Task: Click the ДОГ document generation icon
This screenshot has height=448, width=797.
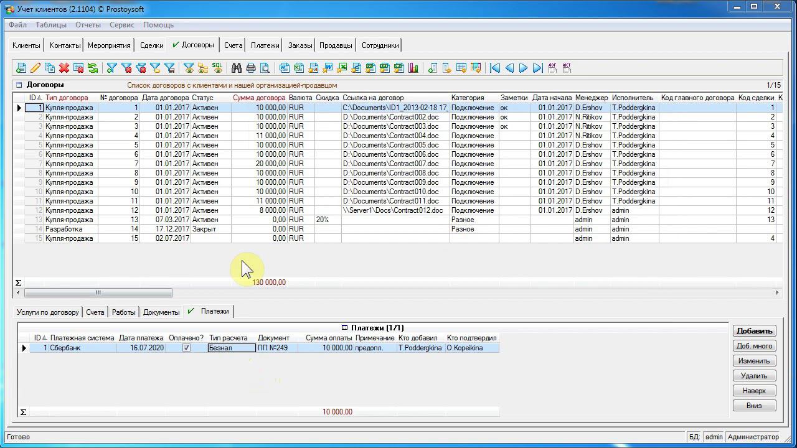Action: (x=552, y=68)
